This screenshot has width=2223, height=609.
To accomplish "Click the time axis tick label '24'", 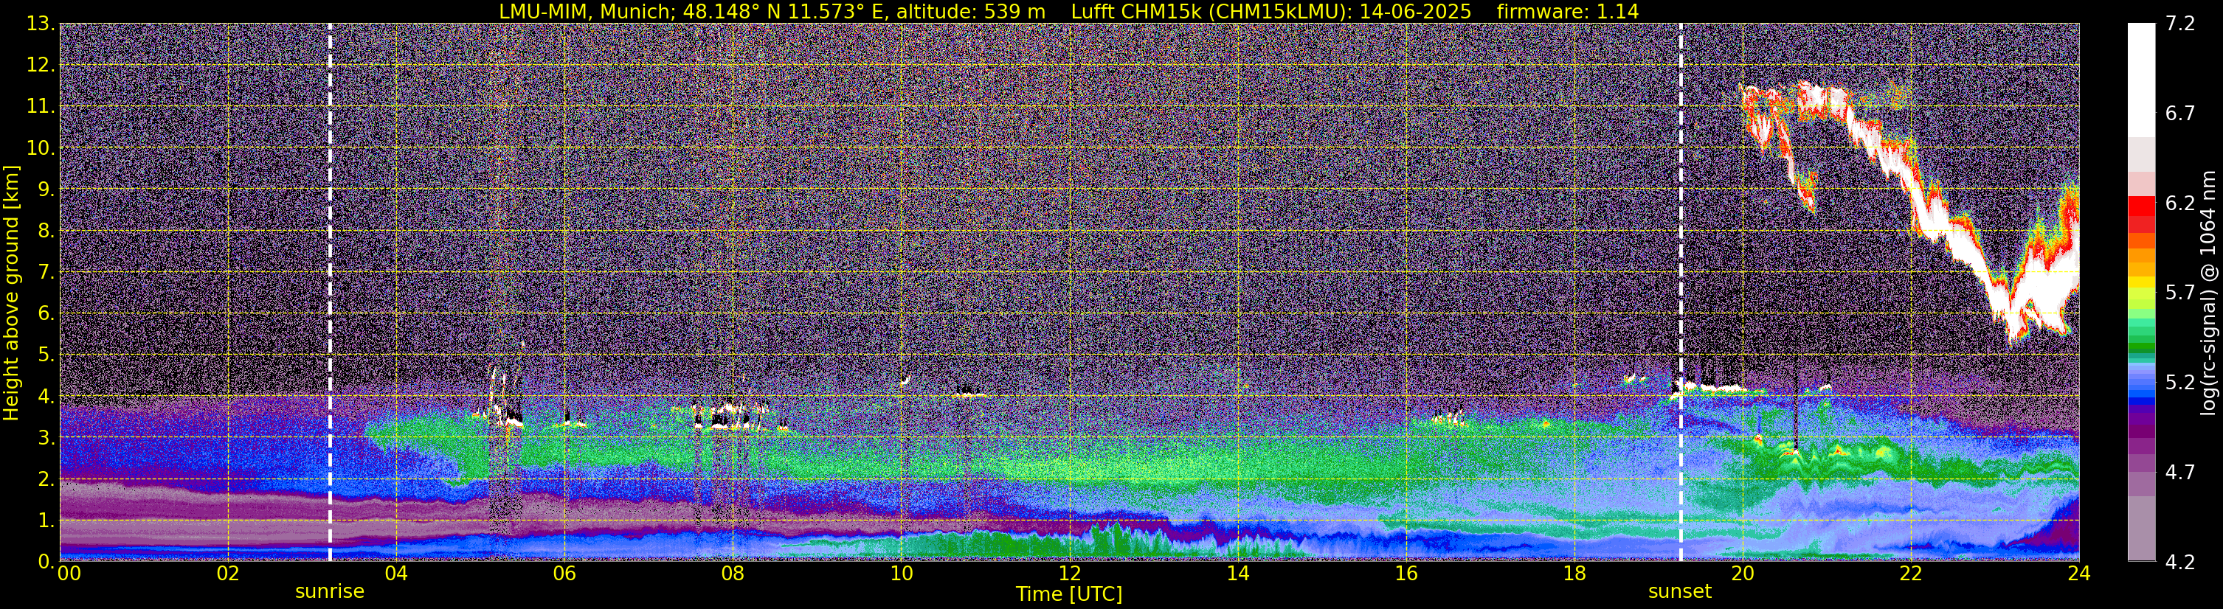I will point(2079,574).
